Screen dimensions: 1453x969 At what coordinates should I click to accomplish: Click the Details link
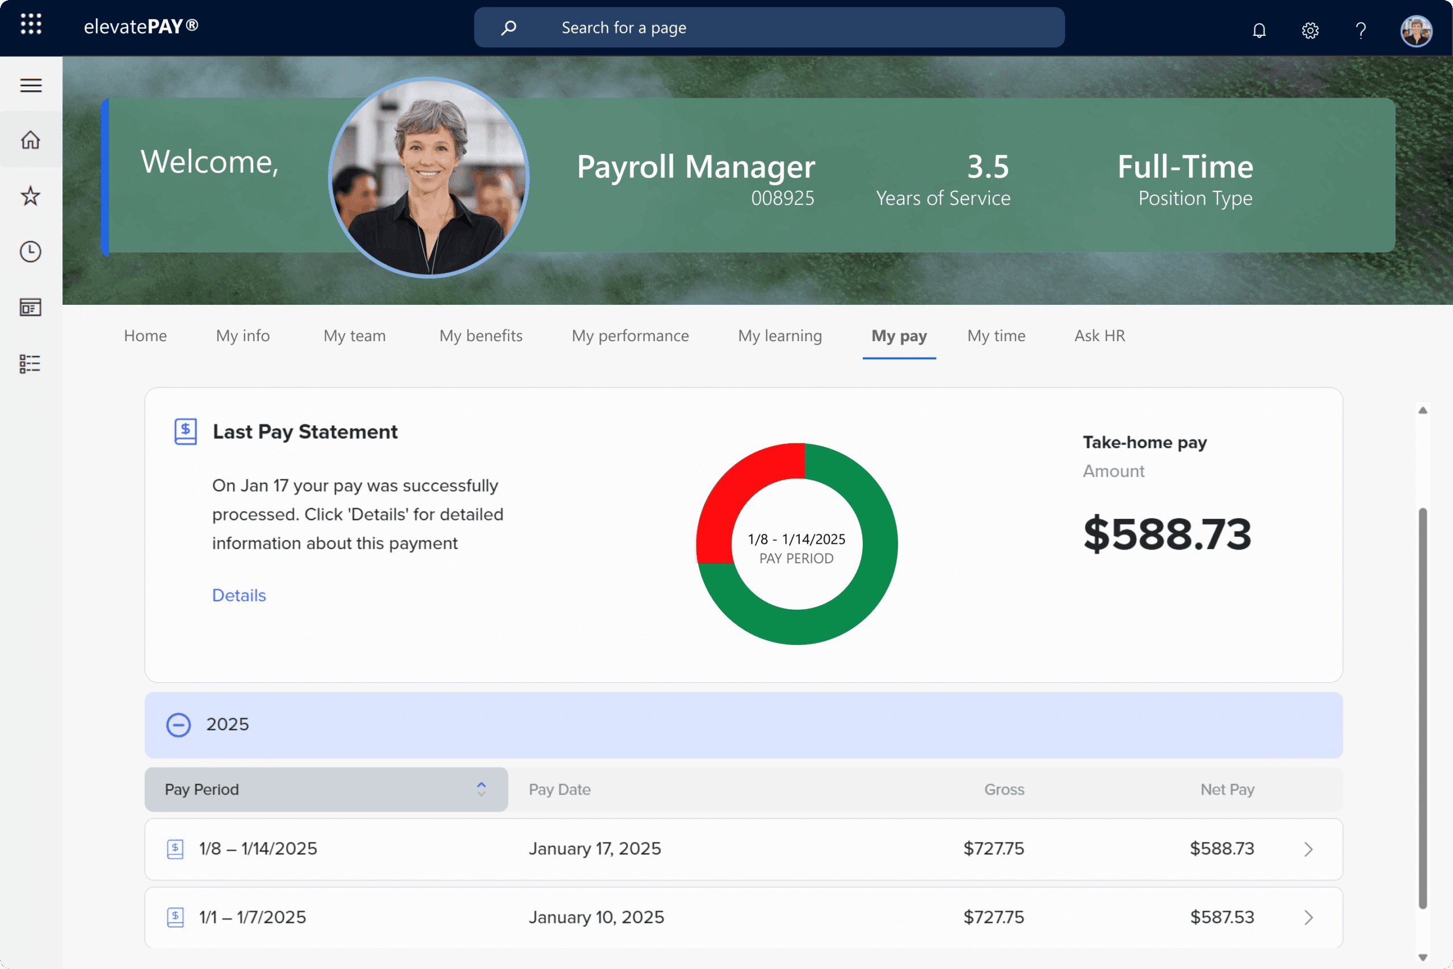click(x=239, y=595)
